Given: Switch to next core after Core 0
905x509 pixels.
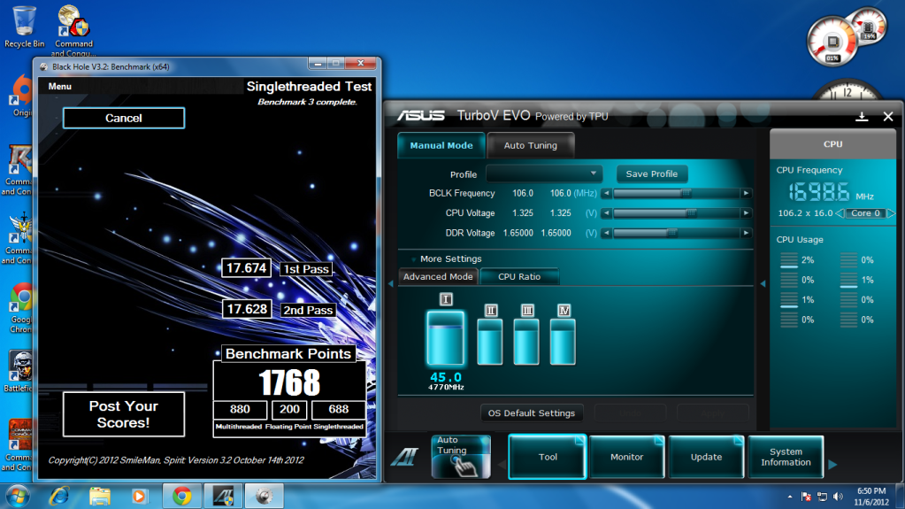Looking at the screenshot, I should (891, 213).
